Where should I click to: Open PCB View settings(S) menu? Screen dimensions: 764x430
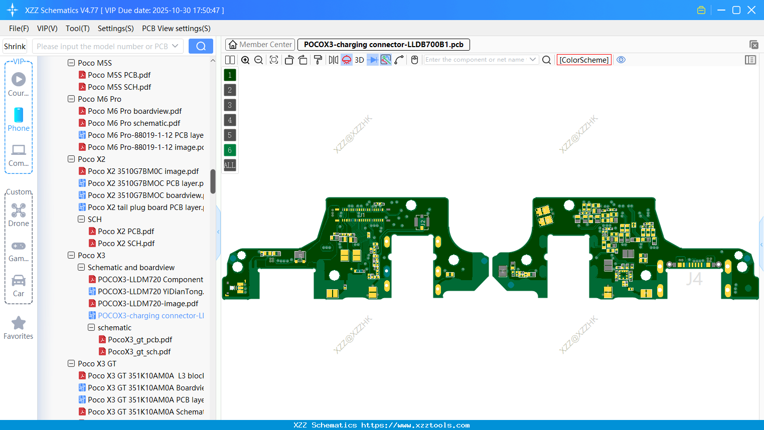tap(176, 29)
